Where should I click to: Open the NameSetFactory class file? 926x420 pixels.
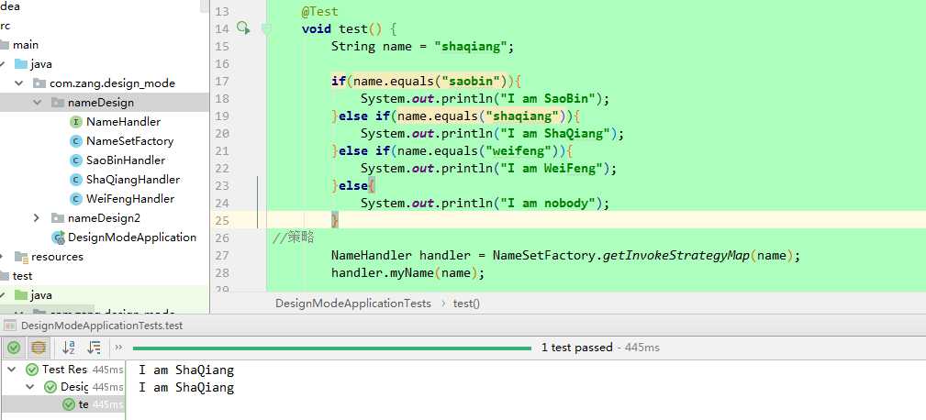coord(130,141)
